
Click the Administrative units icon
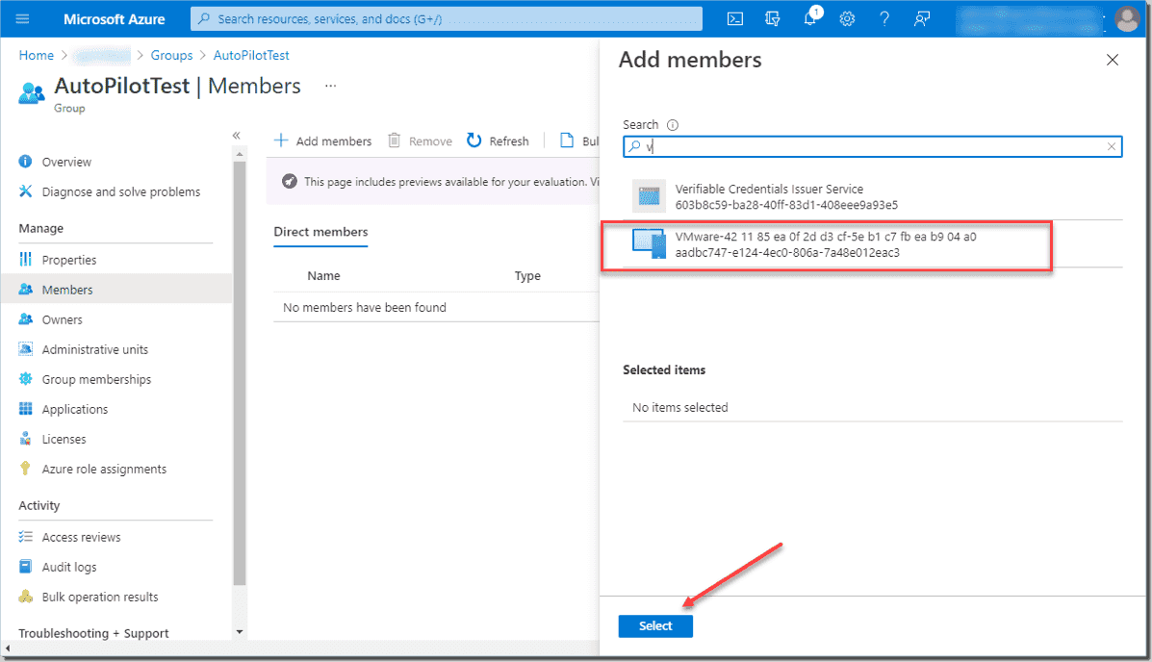coord(26,349)
